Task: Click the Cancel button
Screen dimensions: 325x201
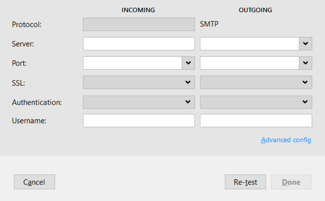Action: [34, 182]
